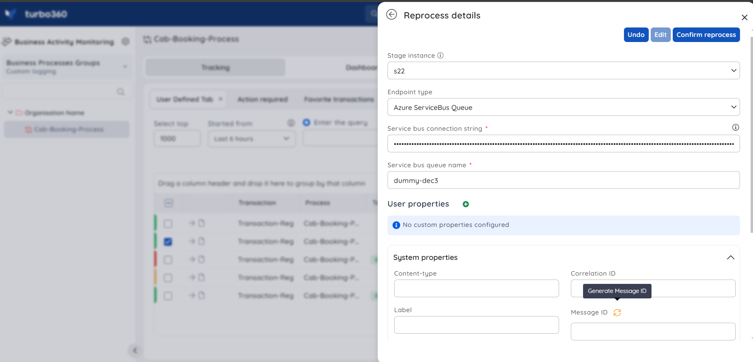The height and width of the screenshot is (362, 753).
Task: Click the document icon in fourth transaction row
Action: click(201, 277)
